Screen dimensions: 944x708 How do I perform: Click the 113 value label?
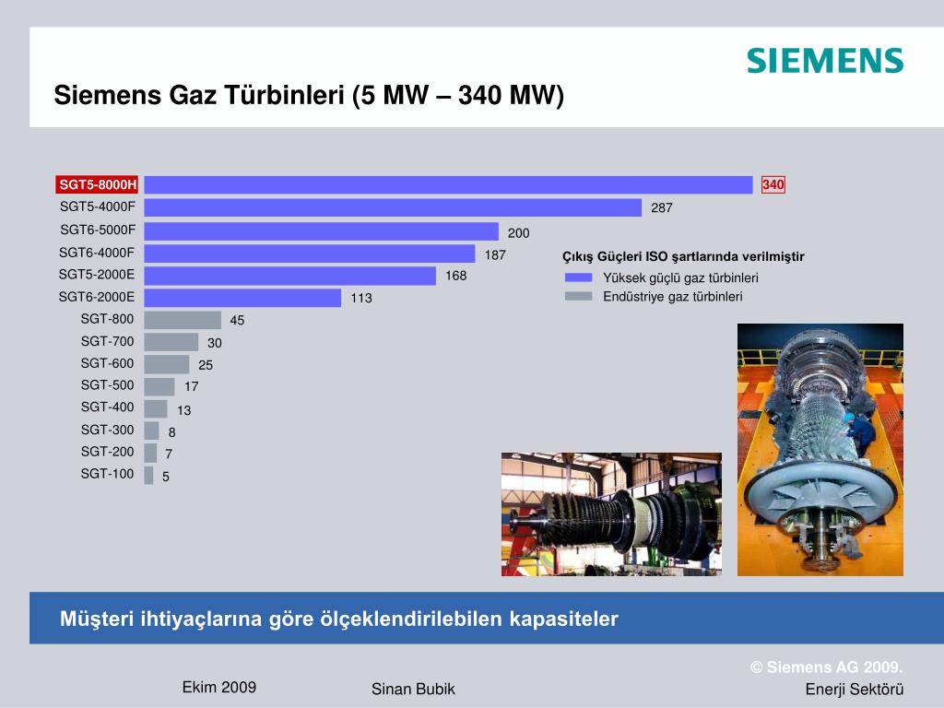pos(361,298)
